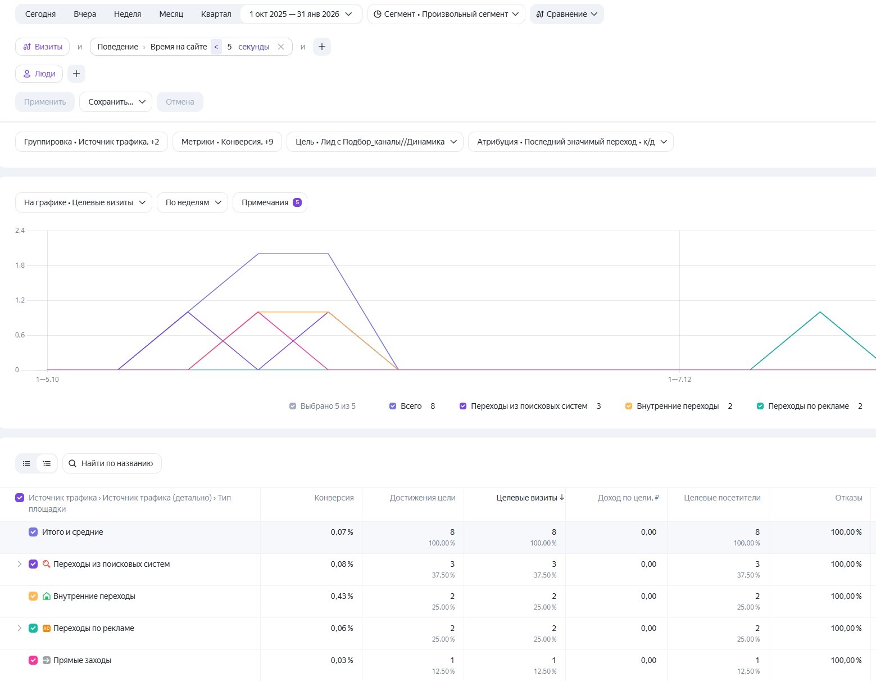Viewport: 876px width, 681px height.
Task: Click the internal referrals house icon
Action: [x=47, y=596]
